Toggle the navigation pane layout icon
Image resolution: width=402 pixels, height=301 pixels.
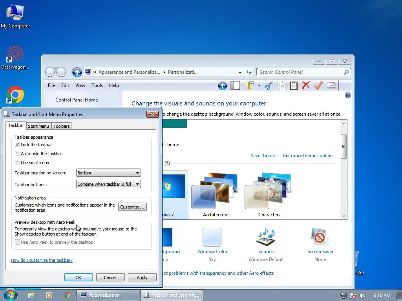tap(235, 85)
